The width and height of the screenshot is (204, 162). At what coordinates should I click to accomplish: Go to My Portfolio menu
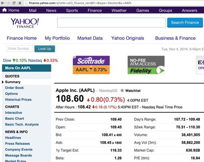tap(57, 38)
